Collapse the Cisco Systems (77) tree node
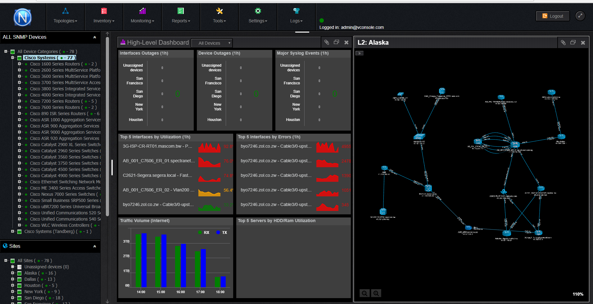 pos(13,58)
